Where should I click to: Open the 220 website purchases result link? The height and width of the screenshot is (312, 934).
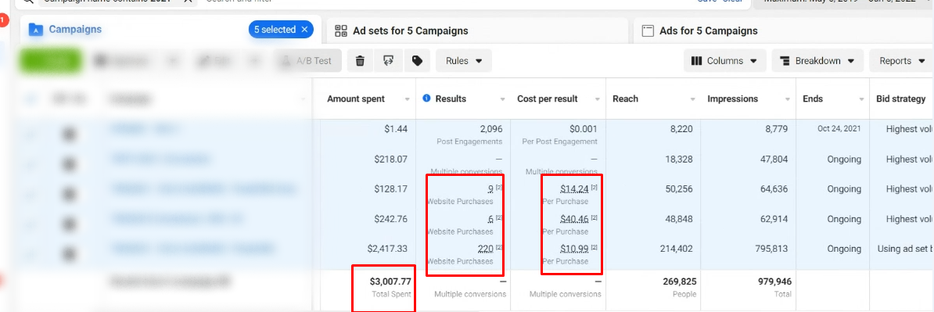486,249
